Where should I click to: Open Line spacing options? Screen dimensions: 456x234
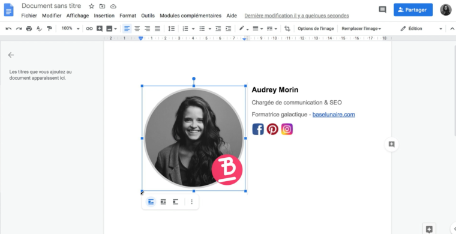171,28
